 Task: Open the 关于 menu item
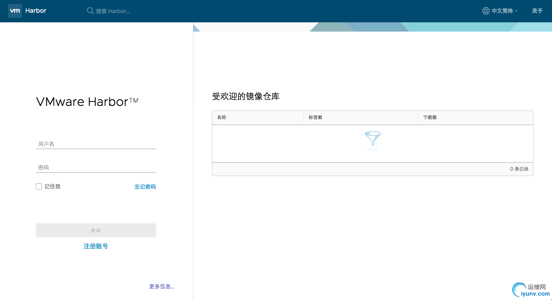[537, 11]
